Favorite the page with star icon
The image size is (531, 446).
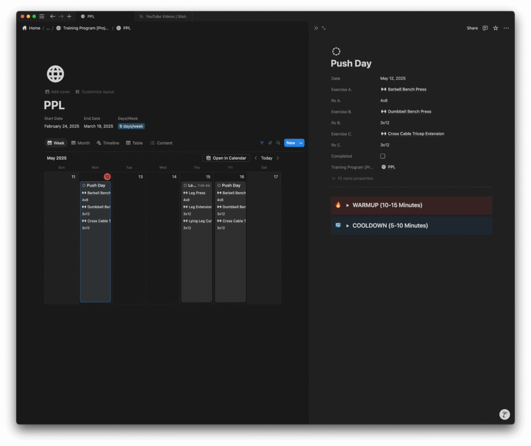496,28
